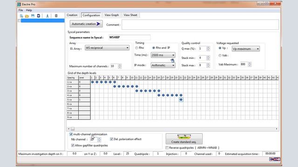Click the level cell of row 5×a
Screen dimensions: 298x167
tap(84, 100)
